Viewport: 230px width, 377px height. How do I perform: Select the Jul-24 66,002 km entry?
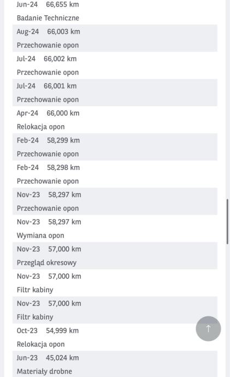(115, 66)
